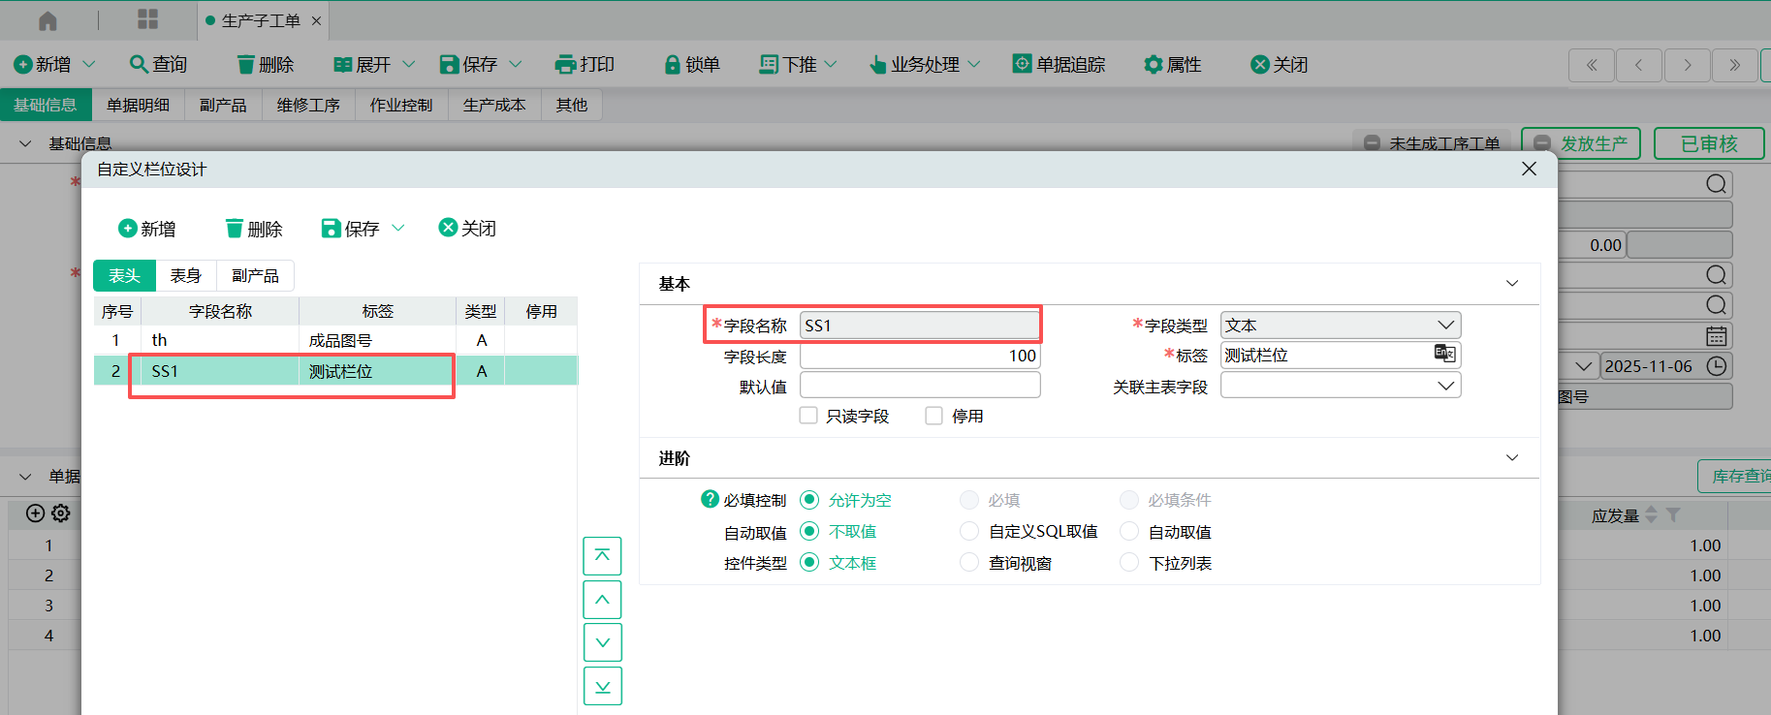Viewport: 1771px width, 715px height.
Task: Open the 生产成本 tab
Action: [494, 105]
